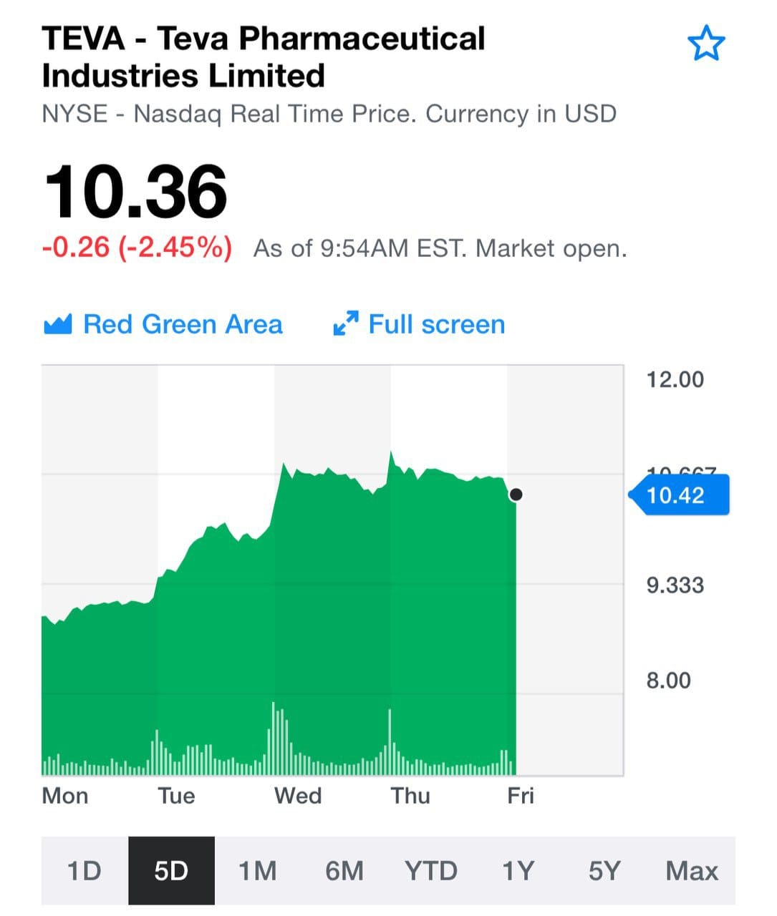The height and width of the screenshot is (916, 777).
Task: Click the Mon label on the chart axis
Action: tap(65, 796)
